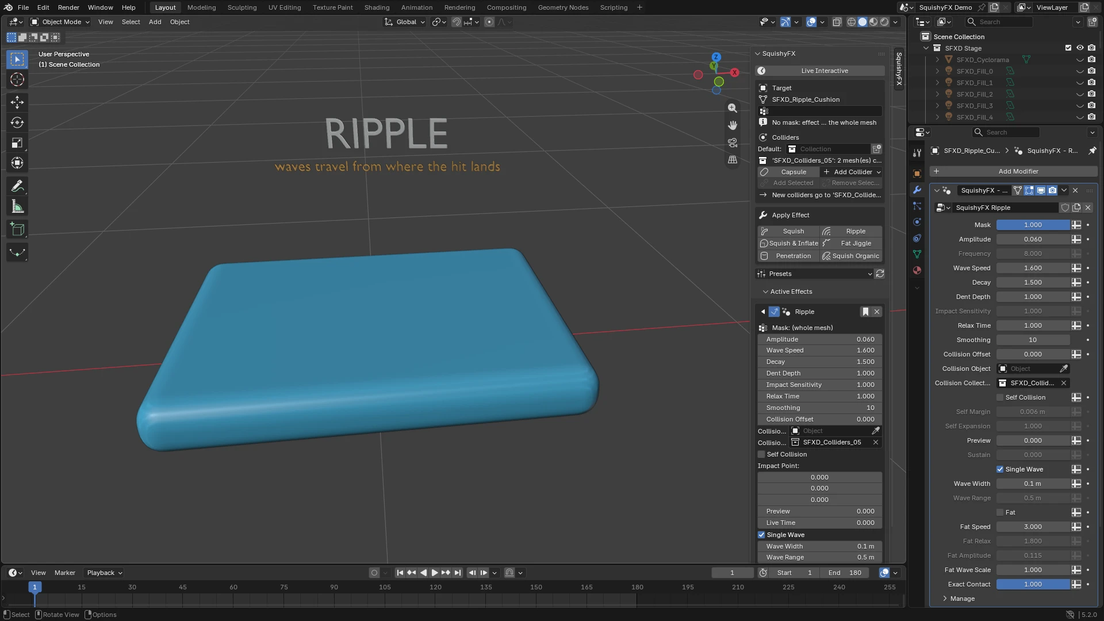The image size is (1104, 621).
Task: Activate the Scale tool
Action: 17,143
